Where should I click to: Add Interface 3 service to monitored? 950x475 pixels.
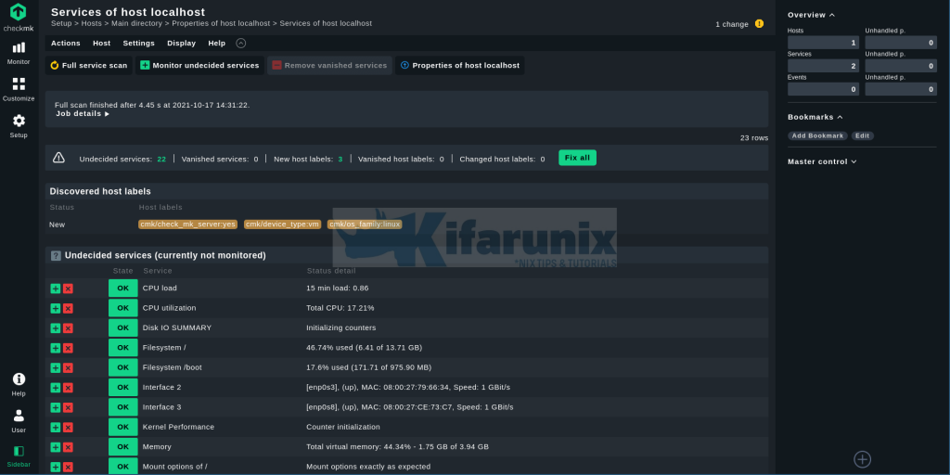(x=55, y=408)
